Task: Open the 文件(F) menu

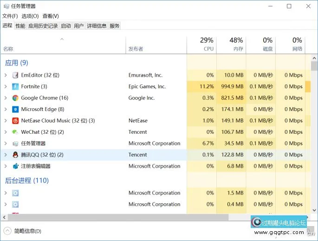Action: click(x=10, y=16)
